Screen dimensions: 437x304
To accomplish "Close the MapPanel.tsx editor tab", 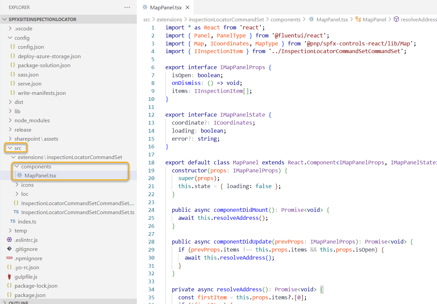I will pos(187,7).
